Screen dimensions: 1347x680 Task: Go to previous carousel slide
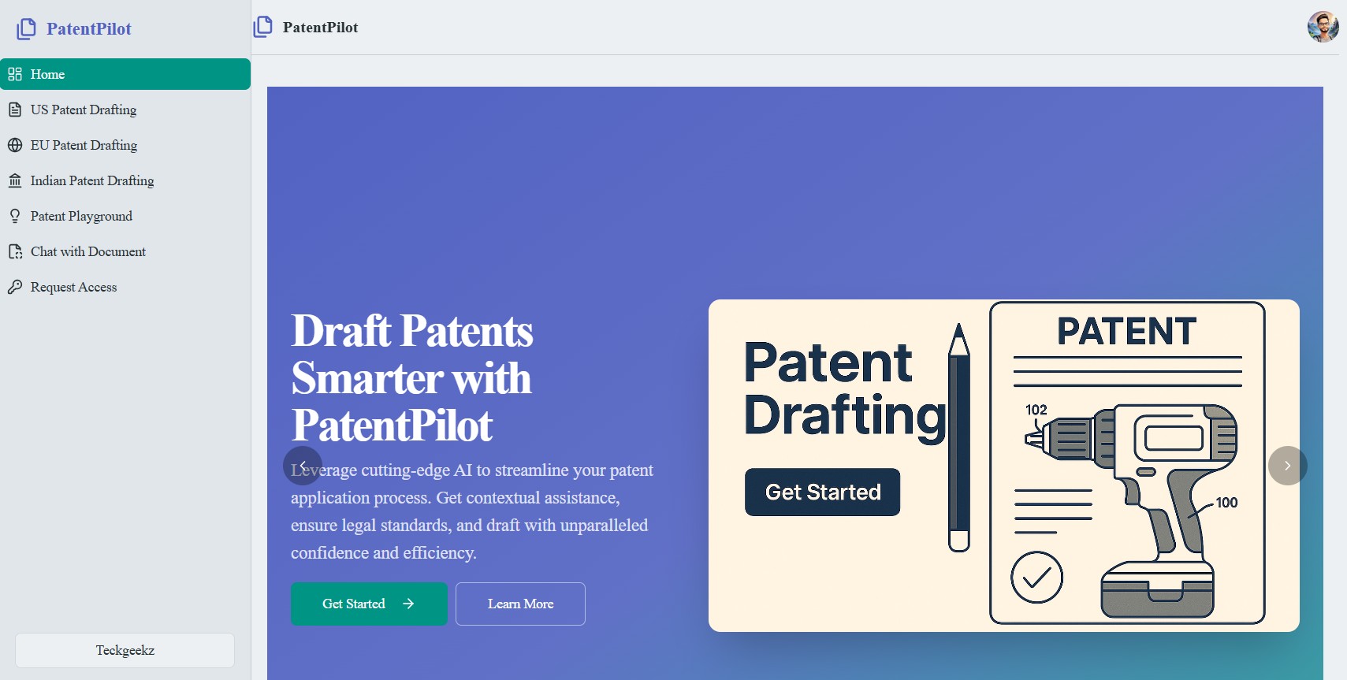(303, 466)
